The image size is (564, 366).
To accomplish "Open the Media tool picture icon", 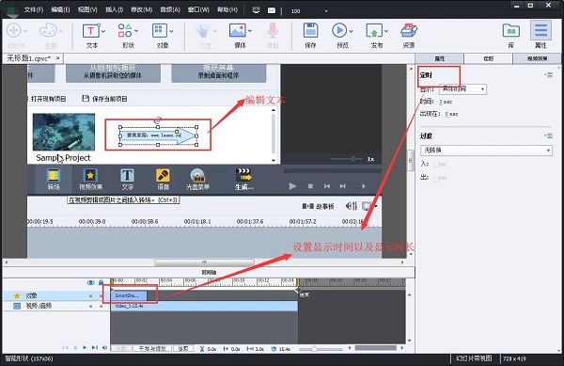I will tap(237, 31).
